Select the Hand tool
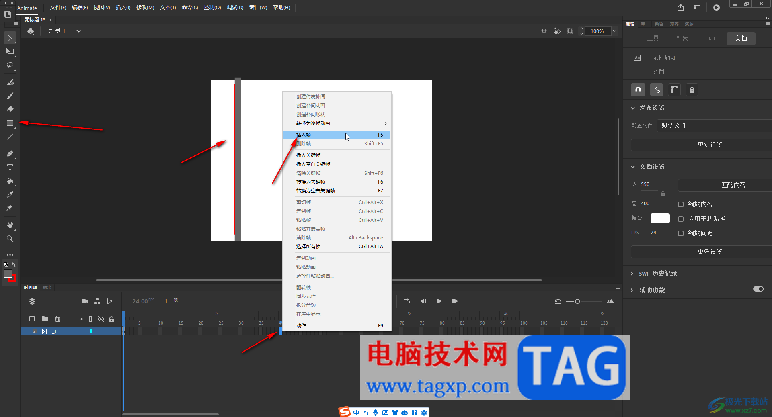Screen dimensions: 772x417 tap(10, 225)
